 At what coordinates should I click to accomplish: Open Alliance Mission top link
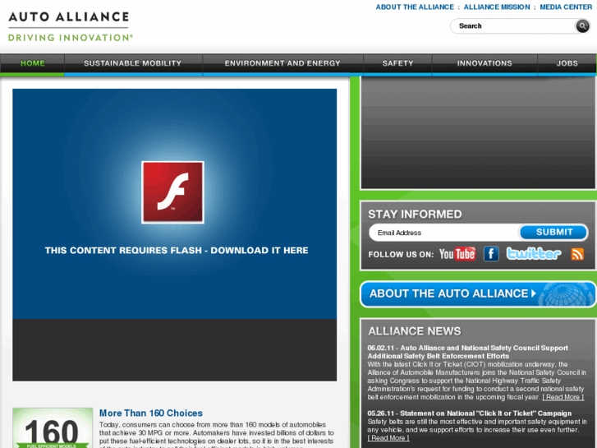tap(497, 7)
